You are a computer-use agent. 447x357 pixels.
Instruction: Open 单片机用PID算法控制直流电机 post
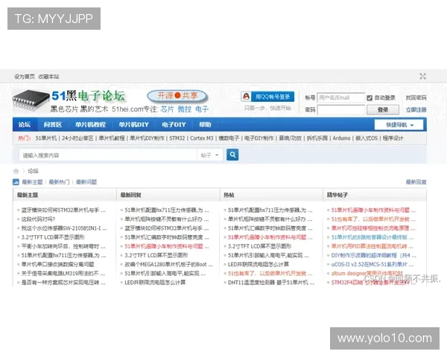[x=372, y=246]
